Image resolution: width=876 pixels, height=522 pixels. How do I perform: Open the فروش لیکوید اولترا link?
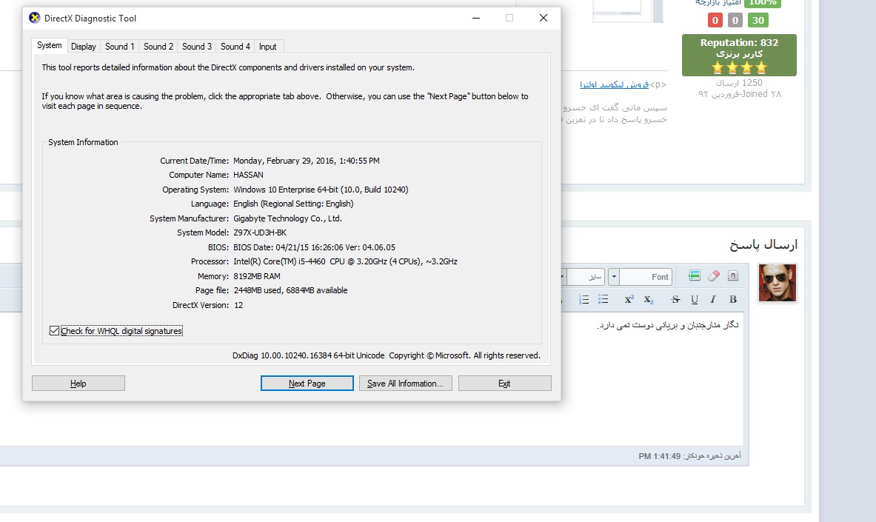coord(614,84)
